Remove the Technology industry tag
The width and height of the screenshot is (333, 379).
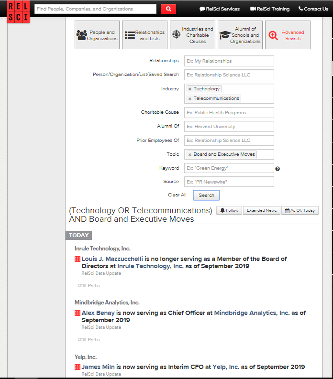click(x=190, y=89)
